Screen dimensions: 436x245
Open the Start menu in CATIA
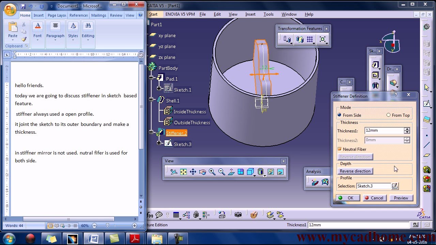click(x=153, y=14)
